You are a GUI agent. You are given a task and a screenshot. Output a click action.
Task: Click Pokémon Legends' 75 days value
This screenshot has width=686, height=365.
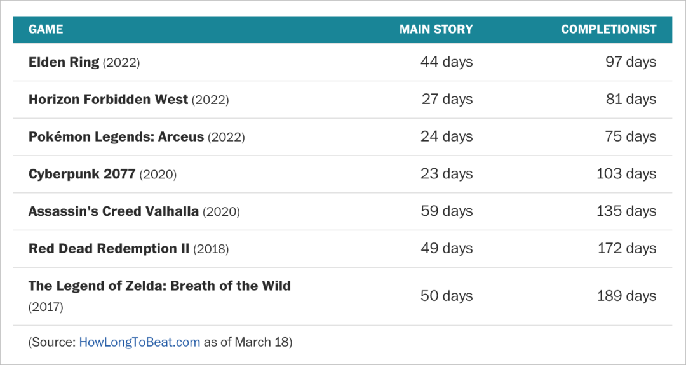631,136
